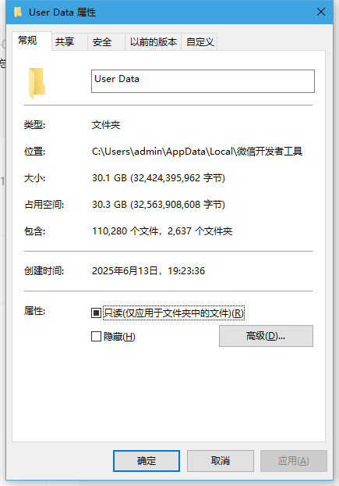Toggle the 只读 read-only checkbox

(x=96, y=313)
